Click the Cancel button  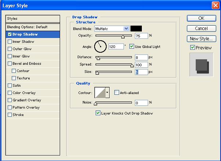point(202,29)
